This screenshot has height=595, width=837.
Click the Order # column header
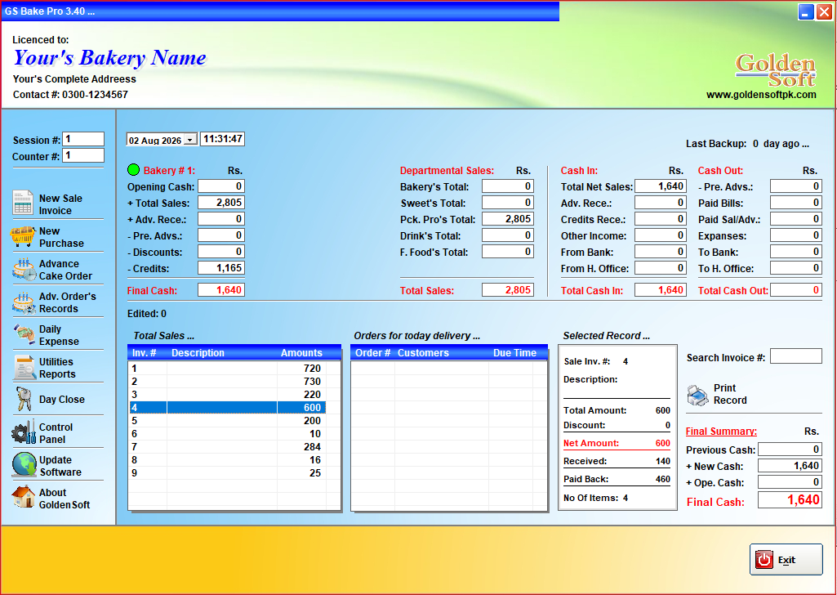click(x=372, y=352)
